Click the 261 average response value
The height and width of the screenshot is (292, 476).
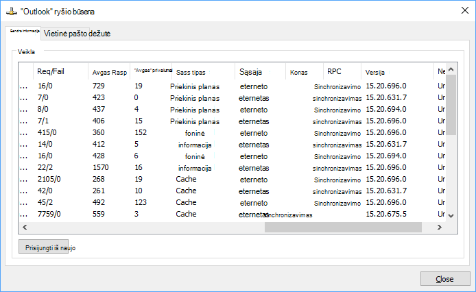pyautogui.click(x=99, y=191)
